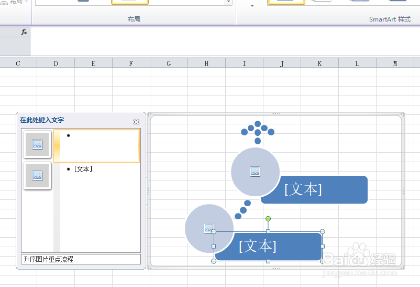Close the SmartArt text pane
Viewport: 420px width, 287px height.
pyautogui.click(x=136, y=122)
